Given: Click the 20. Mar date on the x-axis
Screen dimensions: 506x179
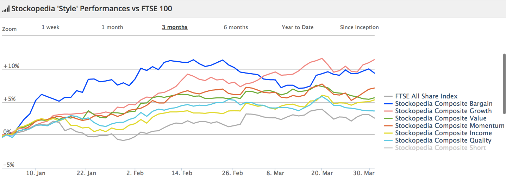Looking at the screenshot, I should [321, 173].
